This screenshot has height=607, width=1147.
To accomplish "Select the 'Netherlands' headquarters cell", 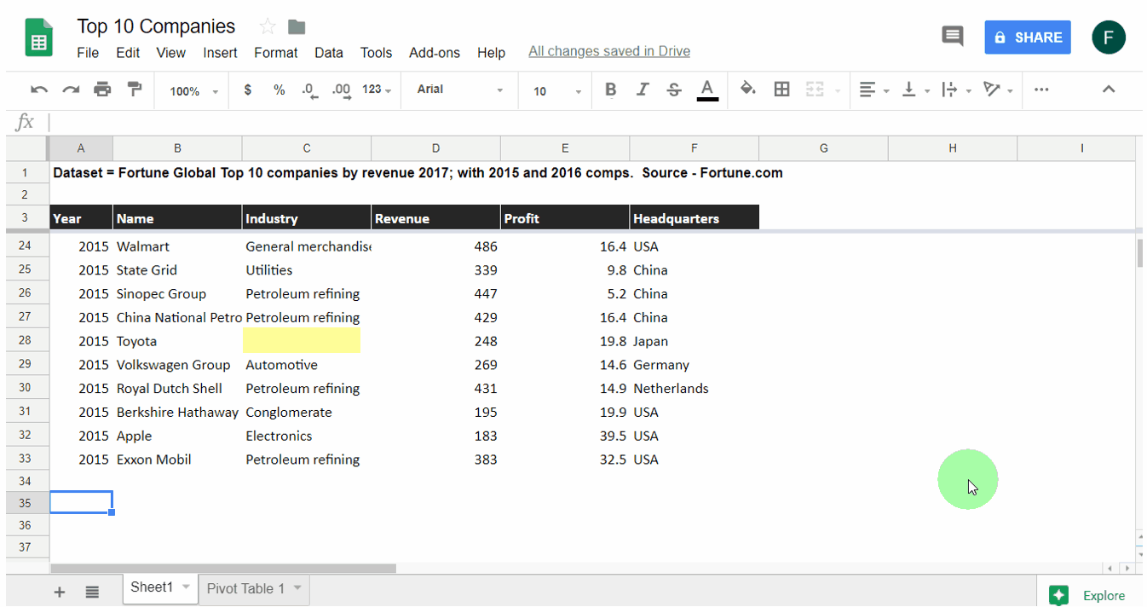I will click(694, 389).
